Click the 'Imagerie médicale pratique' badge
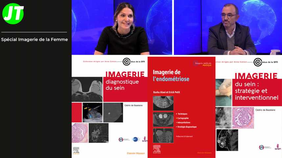The width and height of the screenshot is (282, 158). tap(203, 64)
